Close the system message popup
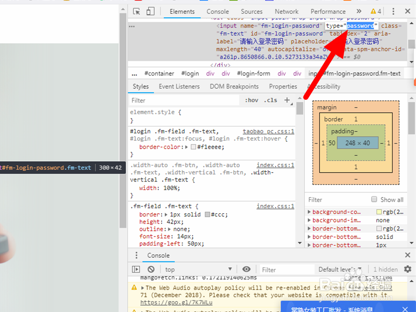The width and height of the screenshot is (416, 312). coord(405,309)
